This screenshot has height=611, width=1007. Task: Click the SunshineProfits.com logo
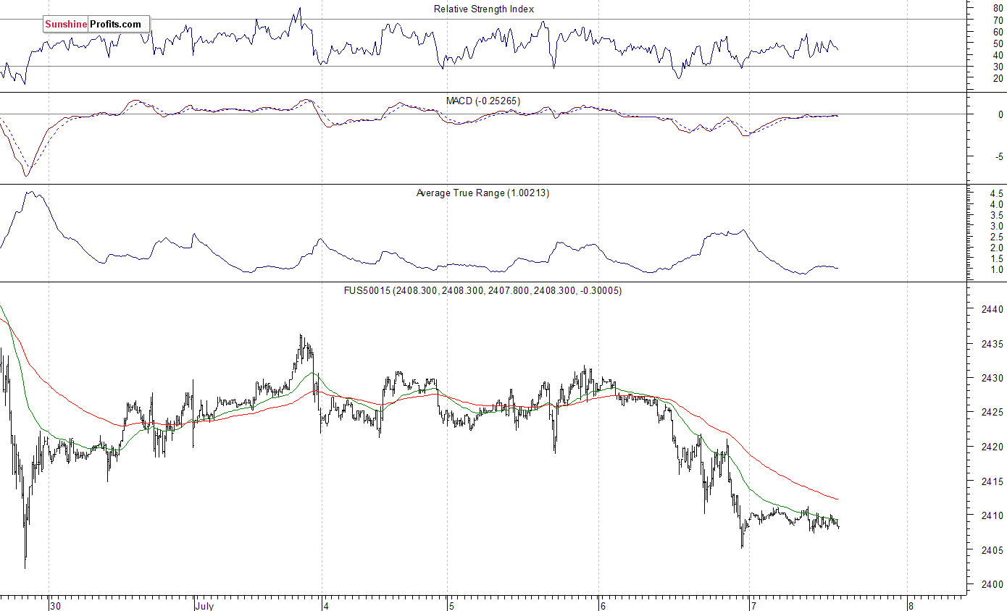click(96, 24)
